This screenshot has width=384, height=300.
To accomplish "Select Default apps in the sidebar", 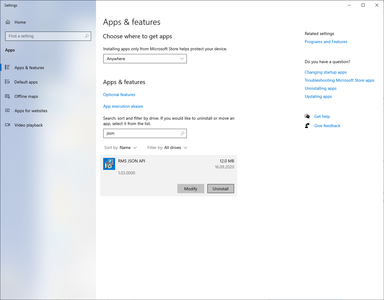I will (x=48, y=82).
